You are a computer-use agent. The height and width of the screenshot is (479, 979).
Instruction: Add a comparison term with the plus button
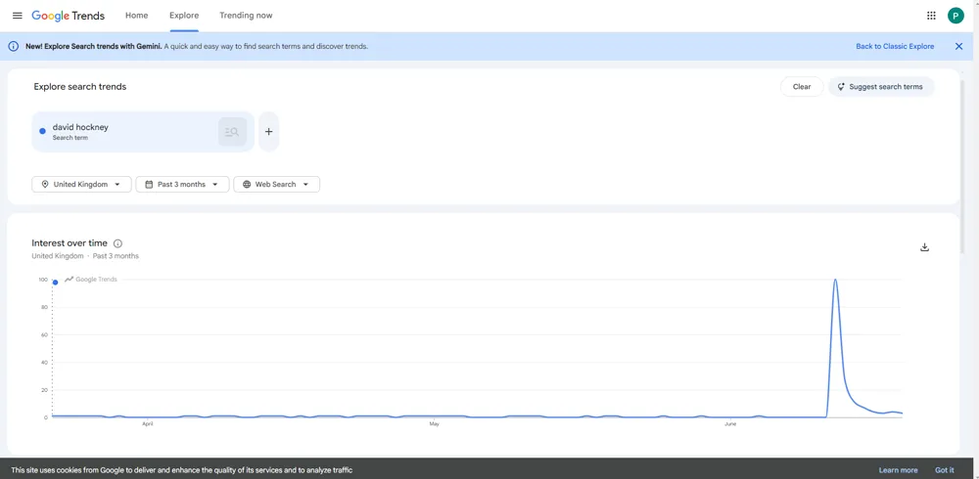269,132
